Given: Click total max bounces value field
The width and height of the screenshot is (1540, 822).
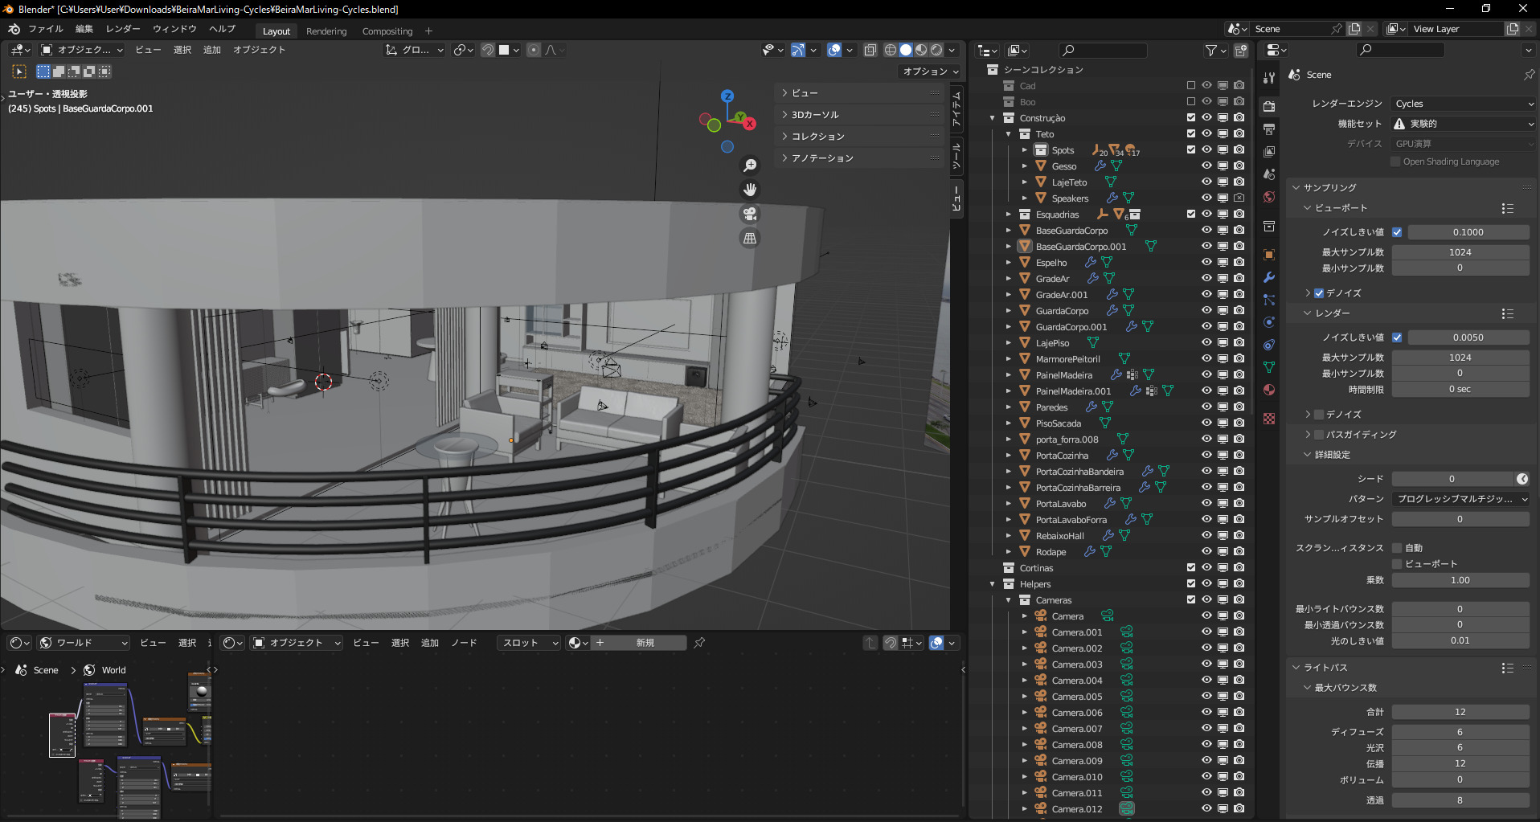Looking at the screenshot, I should pyautogui.click(x=1460, y=712).
